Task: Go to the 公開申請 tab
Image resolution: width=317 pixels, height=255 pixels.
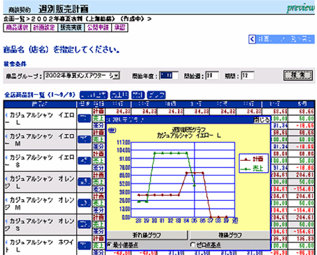Action: coord(98,27)
